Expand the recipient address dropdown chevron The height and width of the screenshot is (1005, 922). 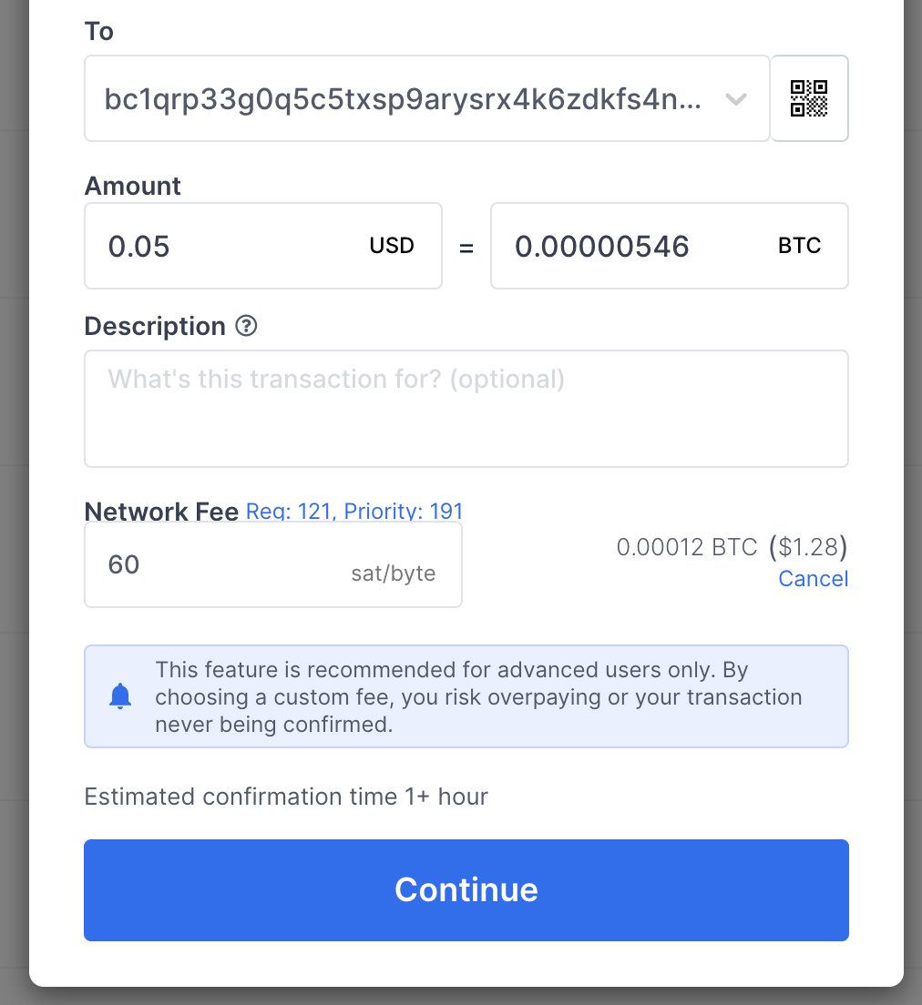coord(736,98)
